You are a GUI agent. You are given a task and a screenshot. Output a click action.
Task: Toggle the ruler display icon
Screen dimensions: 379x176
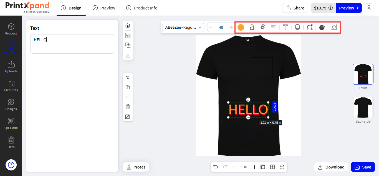tap(263, 167)
